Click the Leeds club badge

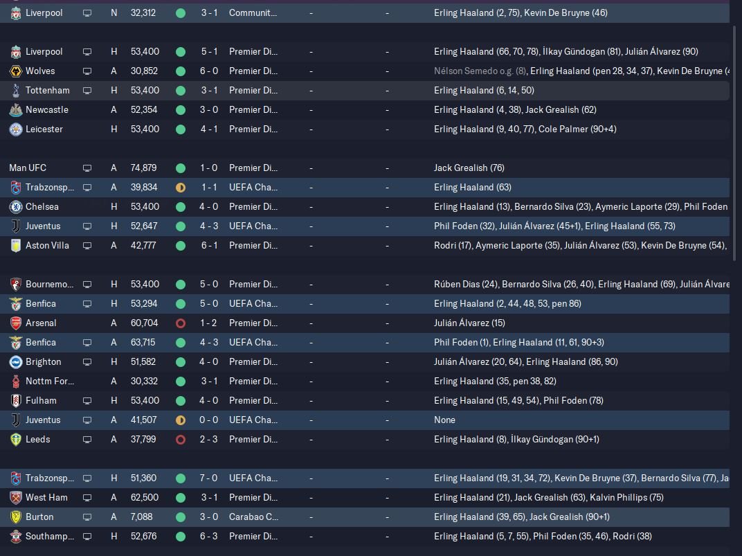tap(16, 440)
